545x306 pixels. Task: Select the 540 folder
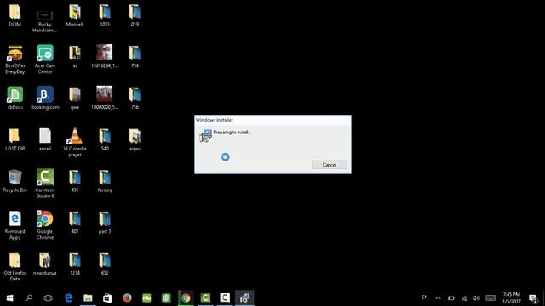coord(105,139)
